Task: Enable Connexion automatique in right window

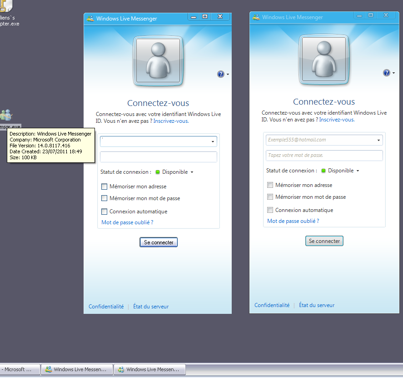Action: tap(270, 210)
